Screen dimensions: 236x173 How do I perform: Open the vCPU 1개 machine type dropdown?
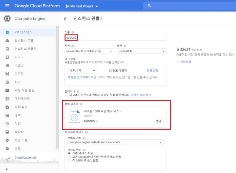tap(82, 70)
